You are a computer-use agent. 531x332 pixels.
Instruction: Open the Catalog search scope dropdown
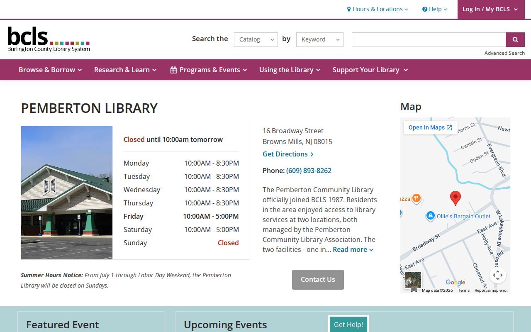click(256, 39)
